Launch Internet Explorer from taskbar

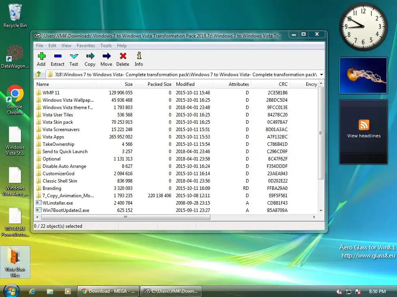point(33,291)
